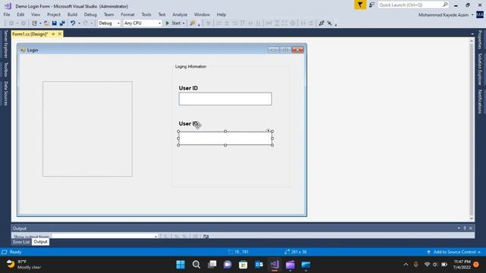
Task: Open the Notifications side tab
Action: (x=480, y=102)
